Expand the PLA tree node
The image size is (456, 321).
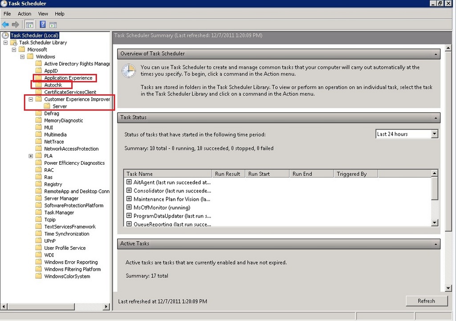[30, 156]
